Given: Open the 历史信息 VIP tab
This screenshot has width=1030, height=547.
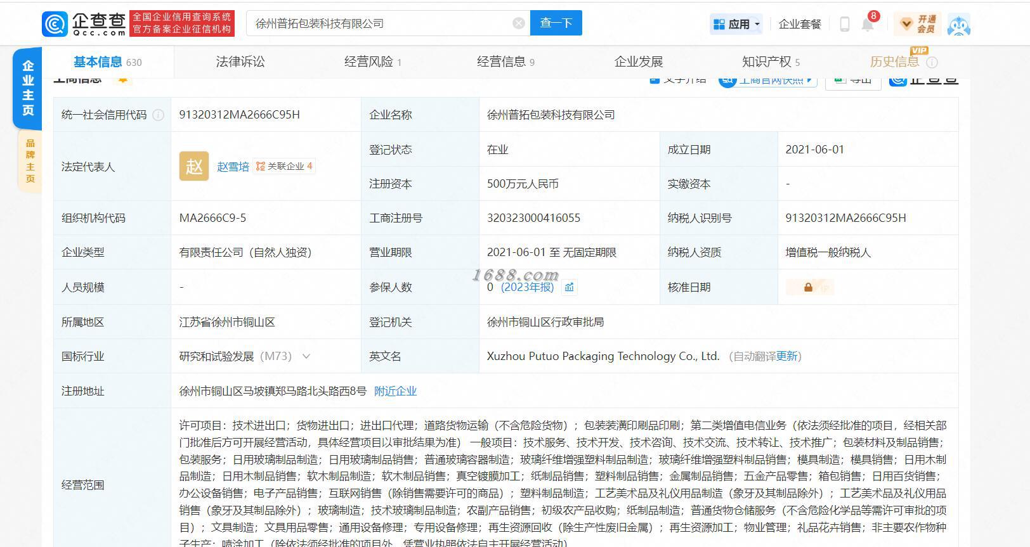Looking at the screenshot, I should 894,61.
